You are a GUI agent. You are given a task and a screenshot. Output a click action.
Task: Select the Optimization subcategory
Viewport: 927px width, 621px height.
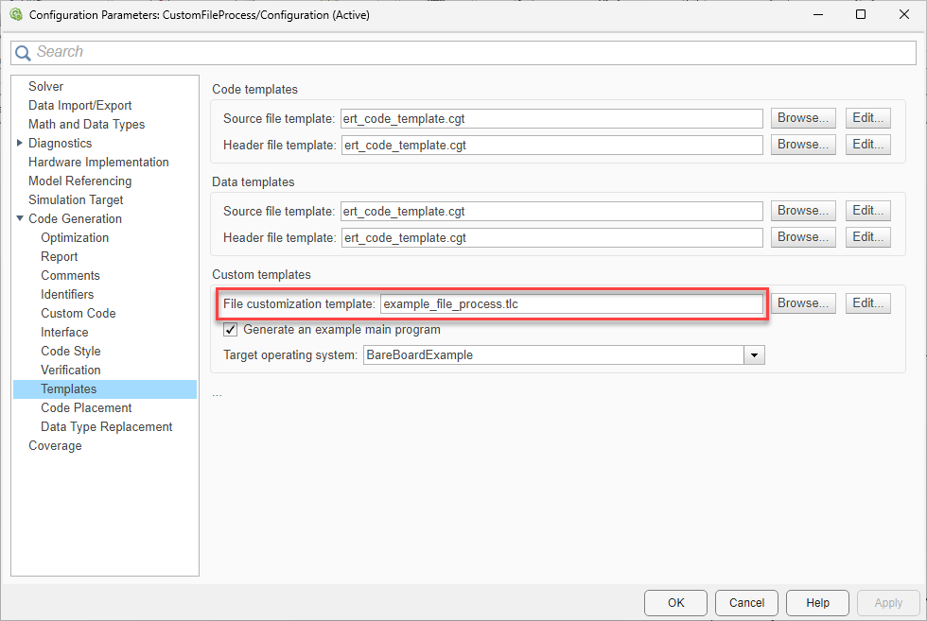tap(75, 237)
